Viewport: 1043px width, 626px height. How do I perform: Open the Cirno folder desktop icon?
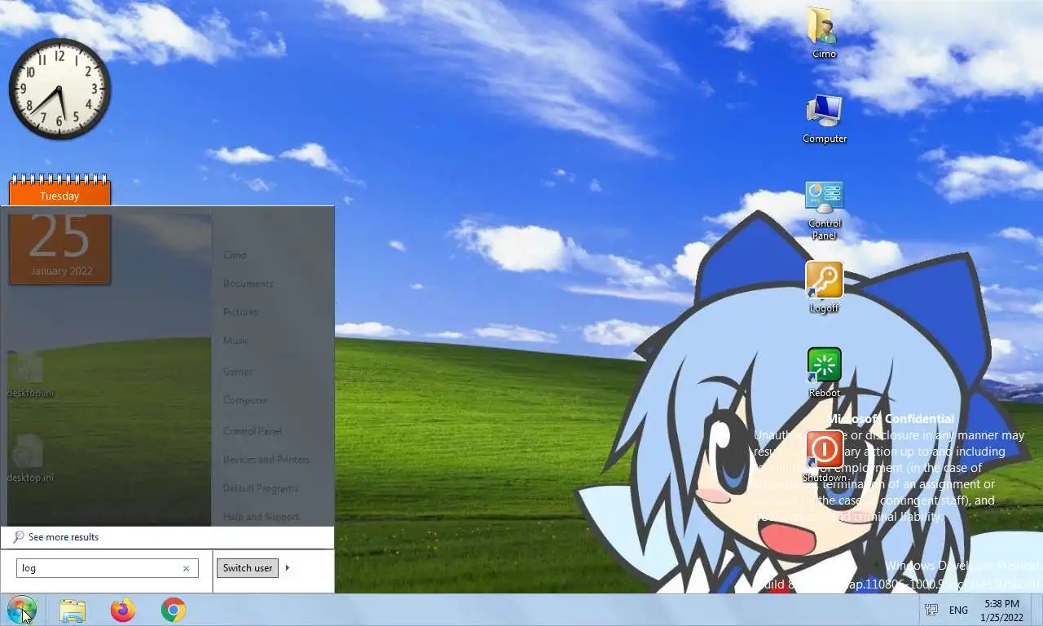click(x=824, y=33)
